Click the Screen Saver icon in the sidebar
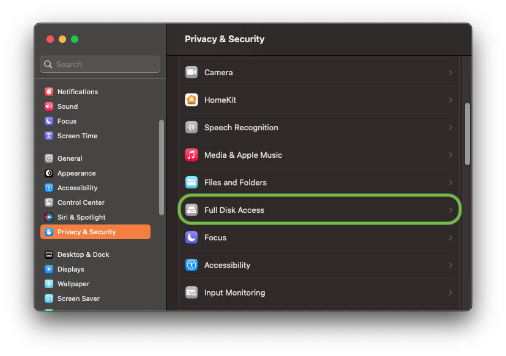 point(49,299)
